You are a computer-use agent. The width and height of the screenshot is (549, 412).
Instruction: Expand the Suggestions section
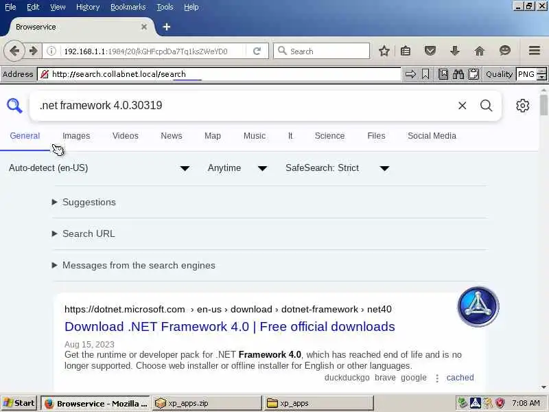(84, 202)
